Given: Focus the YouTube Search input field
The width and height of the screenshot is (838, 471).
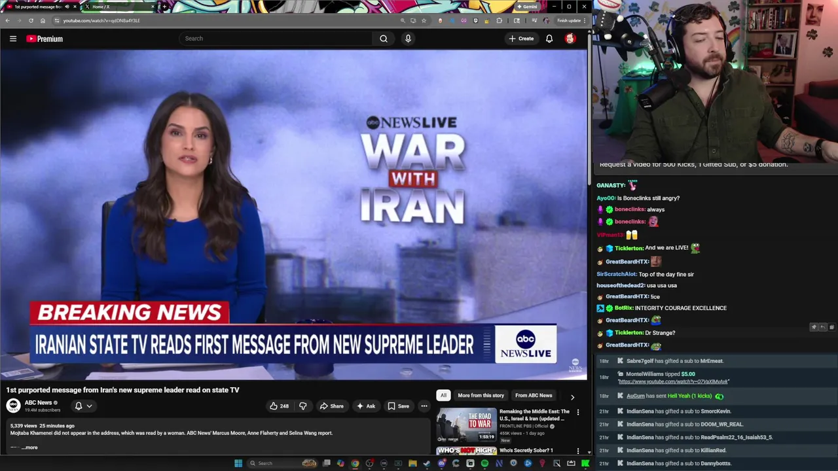Looking at the screenshot, I should 276,39.
